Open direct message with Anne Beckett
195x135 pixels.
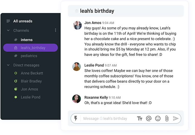pyautogui.click(x=32, y=73)
